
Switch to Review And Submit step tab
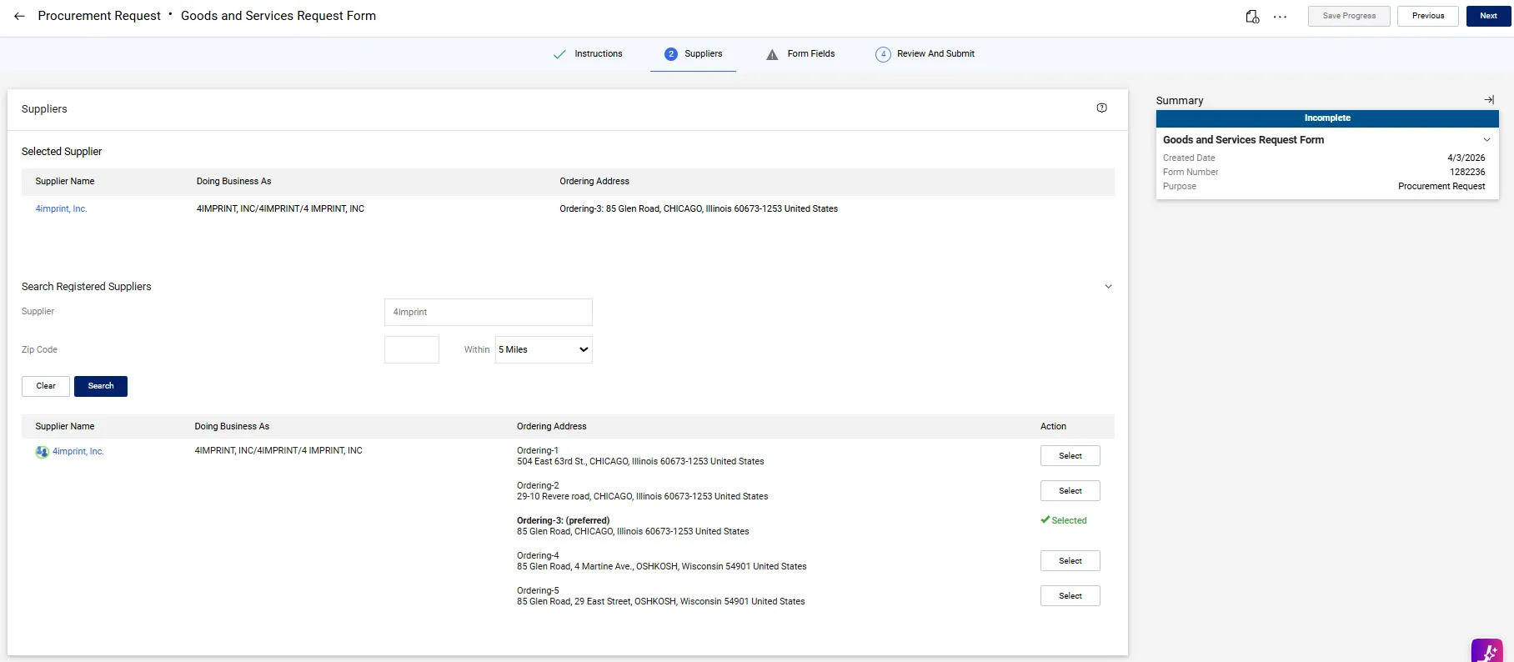925,54
